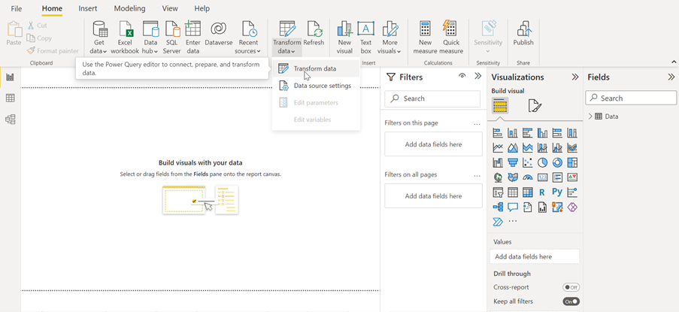Open options for Filters on this page
The height and width of the screenshot is (312, 679).
(x=477, y=124)
